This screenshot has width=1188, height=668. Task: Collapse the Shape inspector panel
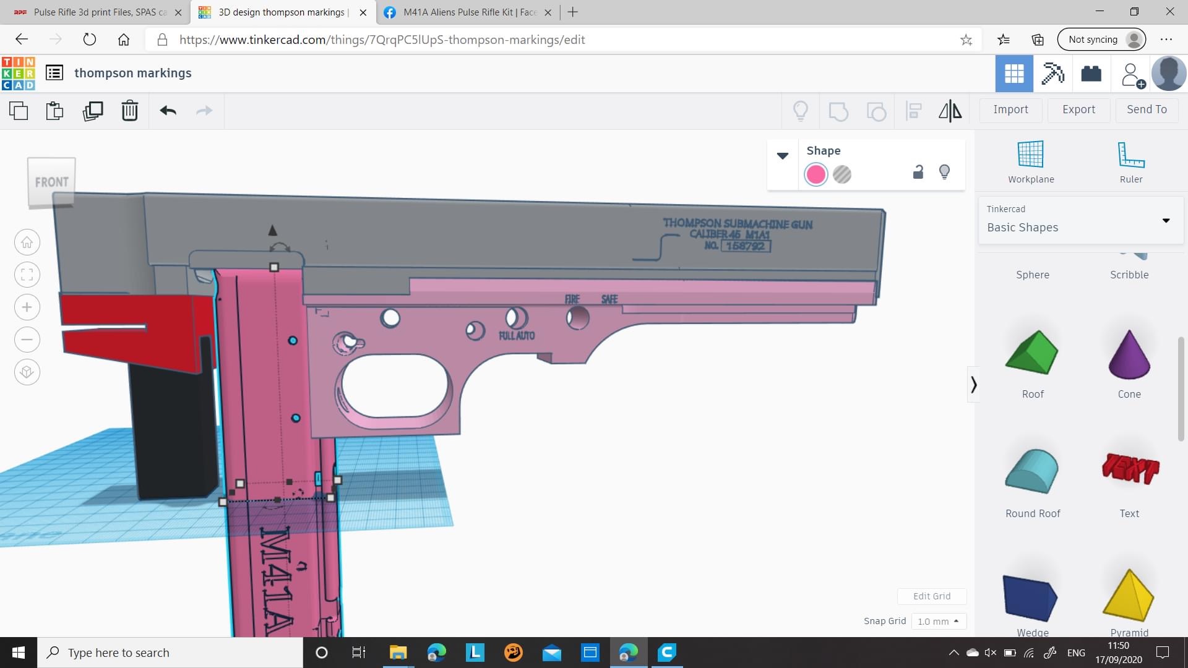coord(783,156)
